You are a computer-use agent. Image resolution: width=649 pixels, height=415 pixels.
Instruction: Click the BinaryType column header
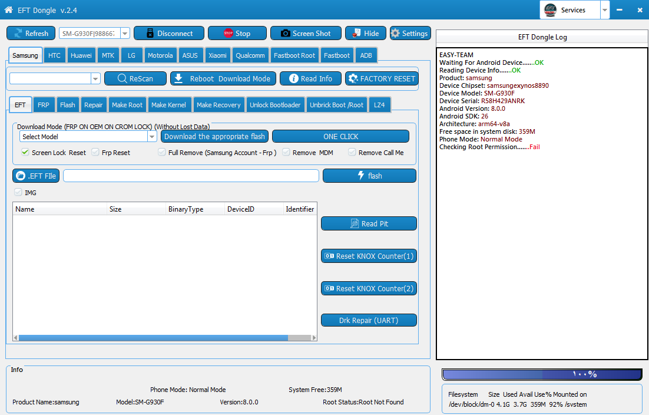click(x=195, y=209)
